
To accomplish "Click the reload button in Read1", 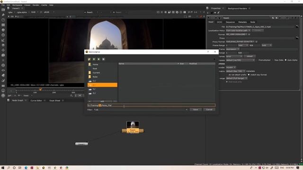I will point(250,56).
